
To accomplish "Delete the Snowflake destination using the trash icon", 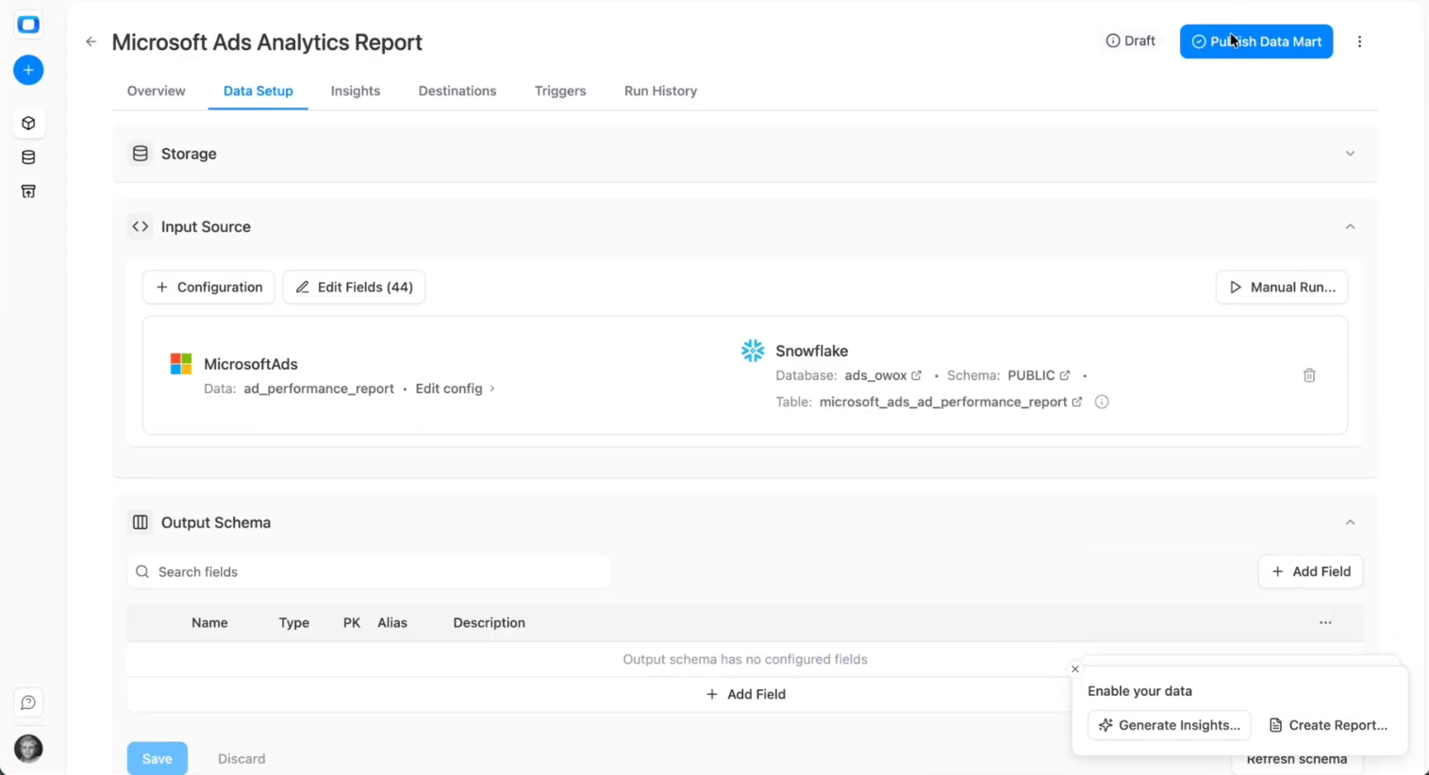I will tap(1309, 374).
